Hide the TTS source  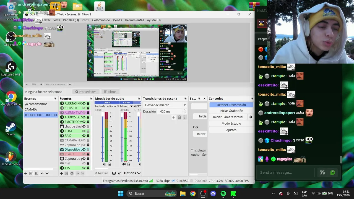(x=84, y=168)
